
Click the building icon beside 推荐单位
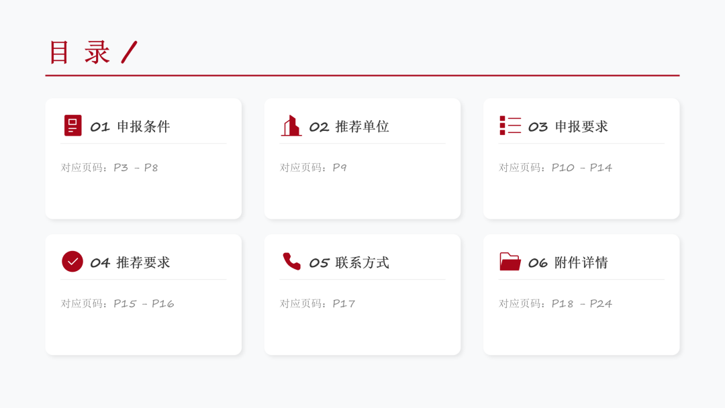point(291,125)
